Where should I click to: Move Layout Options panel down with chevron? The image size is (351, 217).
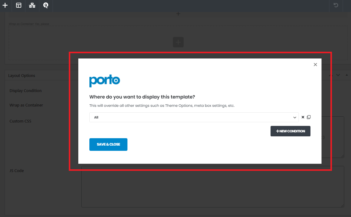tap(338, 75)
